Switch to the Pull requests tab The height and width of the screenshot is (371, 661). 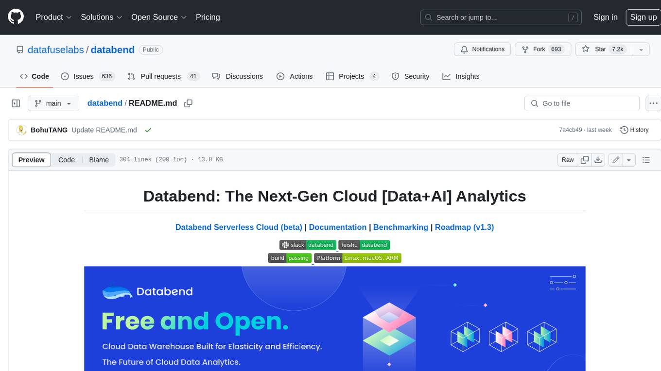[x=163, y=76]
